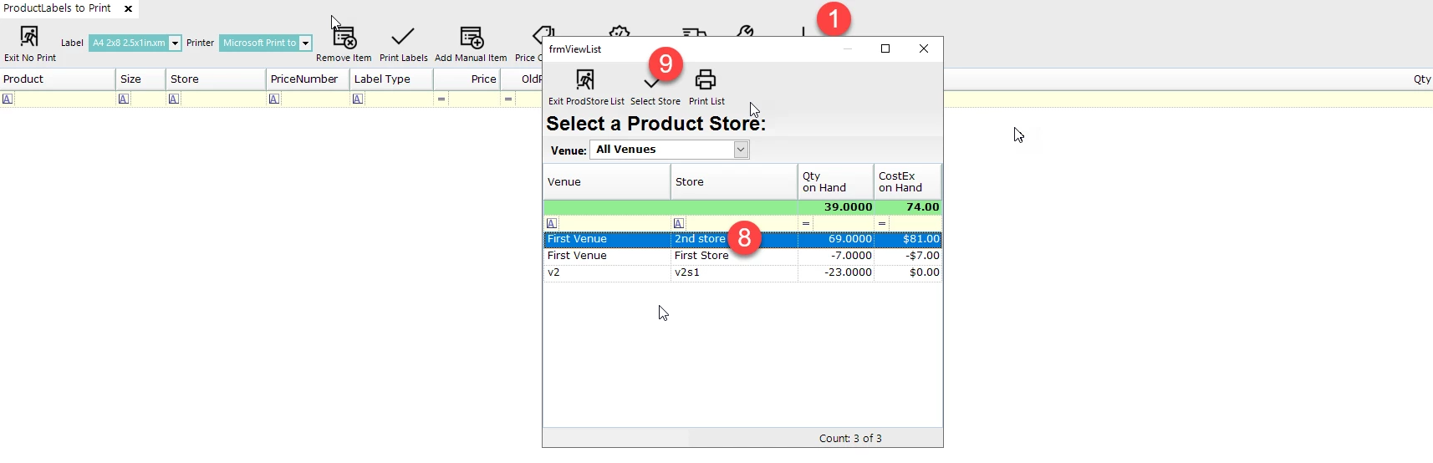Click the Add Manual Item icon

tap(471, 38)
